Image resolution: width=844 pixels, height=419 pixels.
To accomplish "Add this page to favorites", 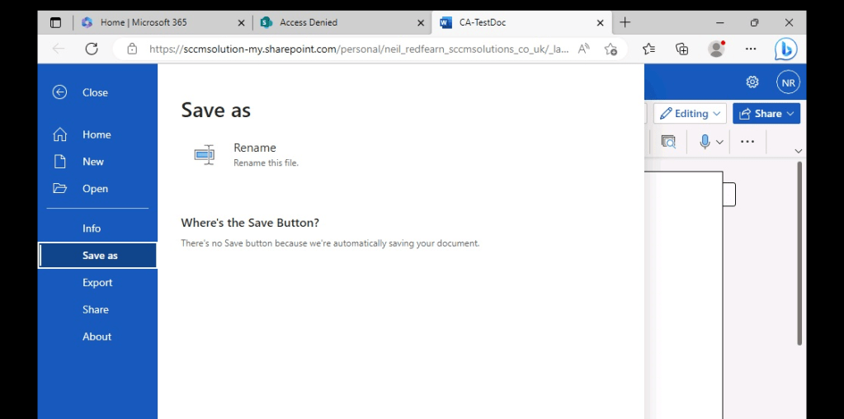I will click(611, 49).
